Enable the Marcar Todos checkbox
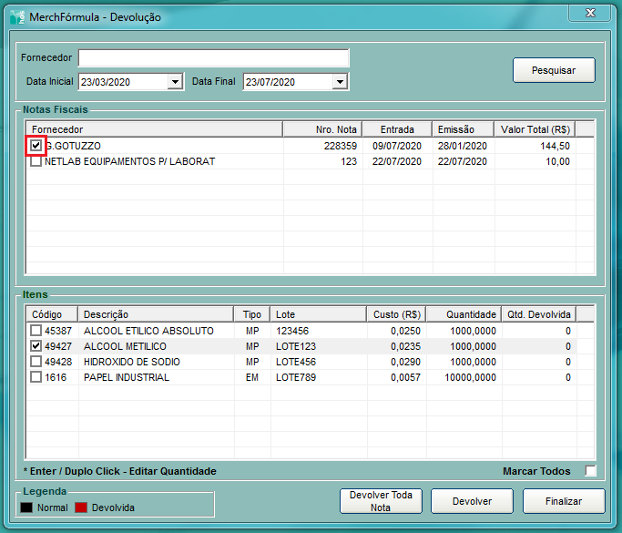Viewport: 622px width, 533px height. click(591, 471)
